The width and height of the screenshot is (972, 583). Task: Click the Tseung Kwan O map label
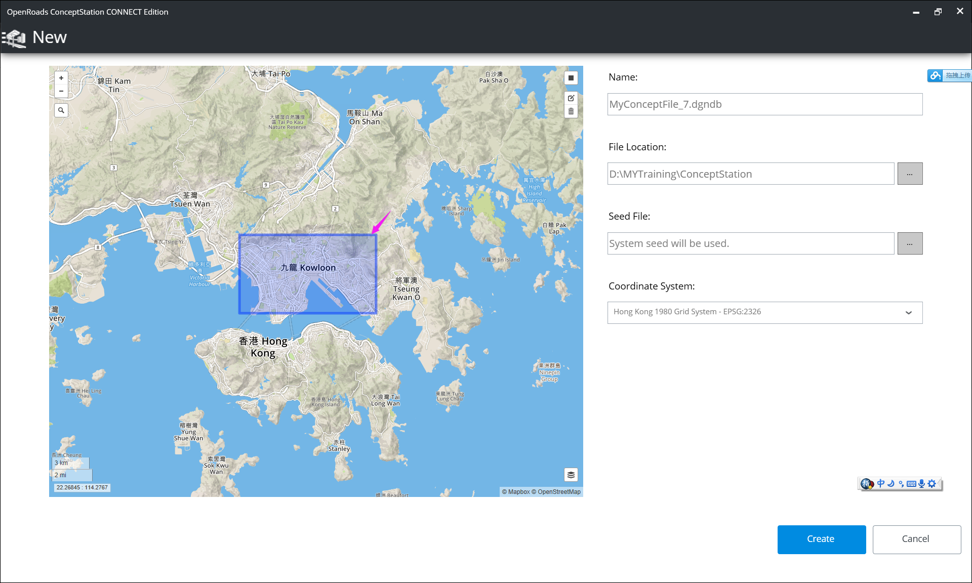[406, 289]
